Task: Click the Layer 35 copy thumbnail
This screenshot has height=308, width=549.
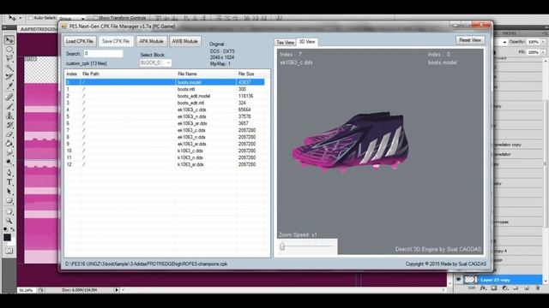Action: click(x=470, y=280)
